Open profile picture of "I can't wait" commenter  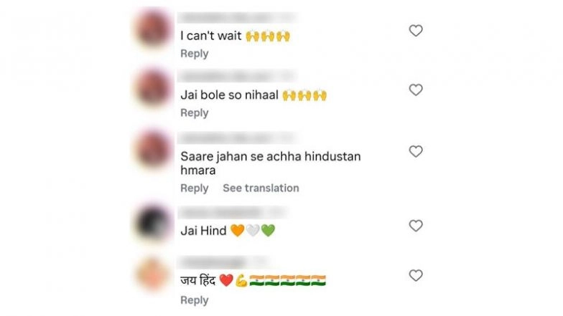pyautogui.click(x=154, y=29)
